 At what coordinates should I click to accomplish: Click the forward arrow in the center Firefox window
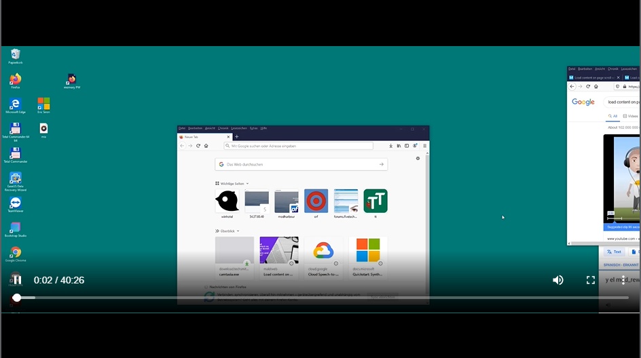190,146
